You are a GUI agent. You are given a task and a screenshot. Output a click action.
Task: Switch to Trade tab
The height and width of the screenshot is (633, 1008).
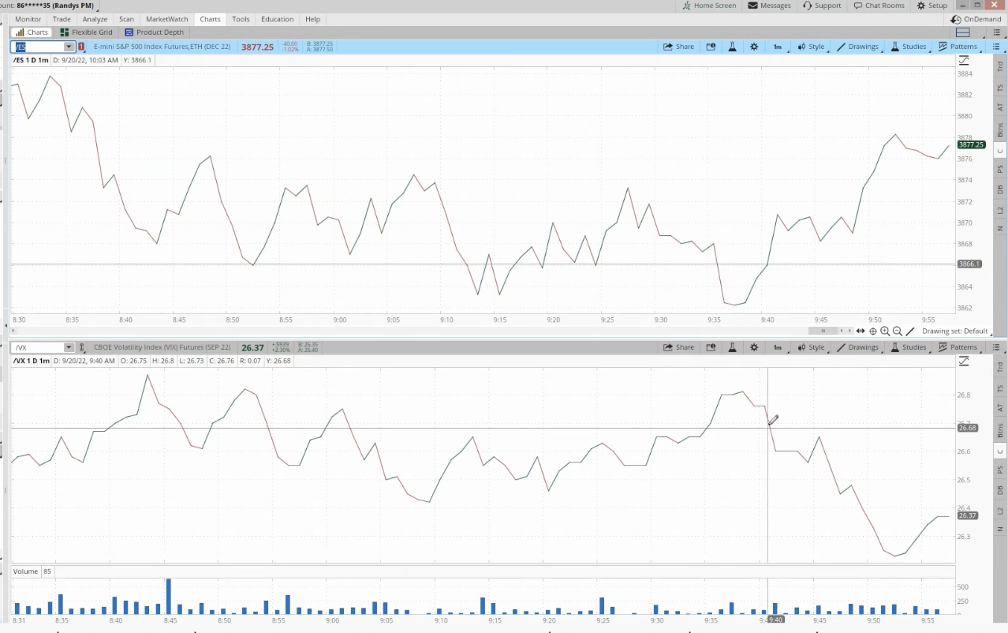coord(62,19)
